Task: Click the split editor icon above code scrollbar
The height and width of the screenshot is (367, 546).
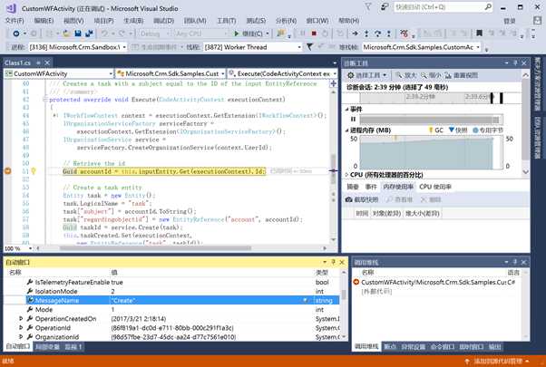Action: pos(333,83)
